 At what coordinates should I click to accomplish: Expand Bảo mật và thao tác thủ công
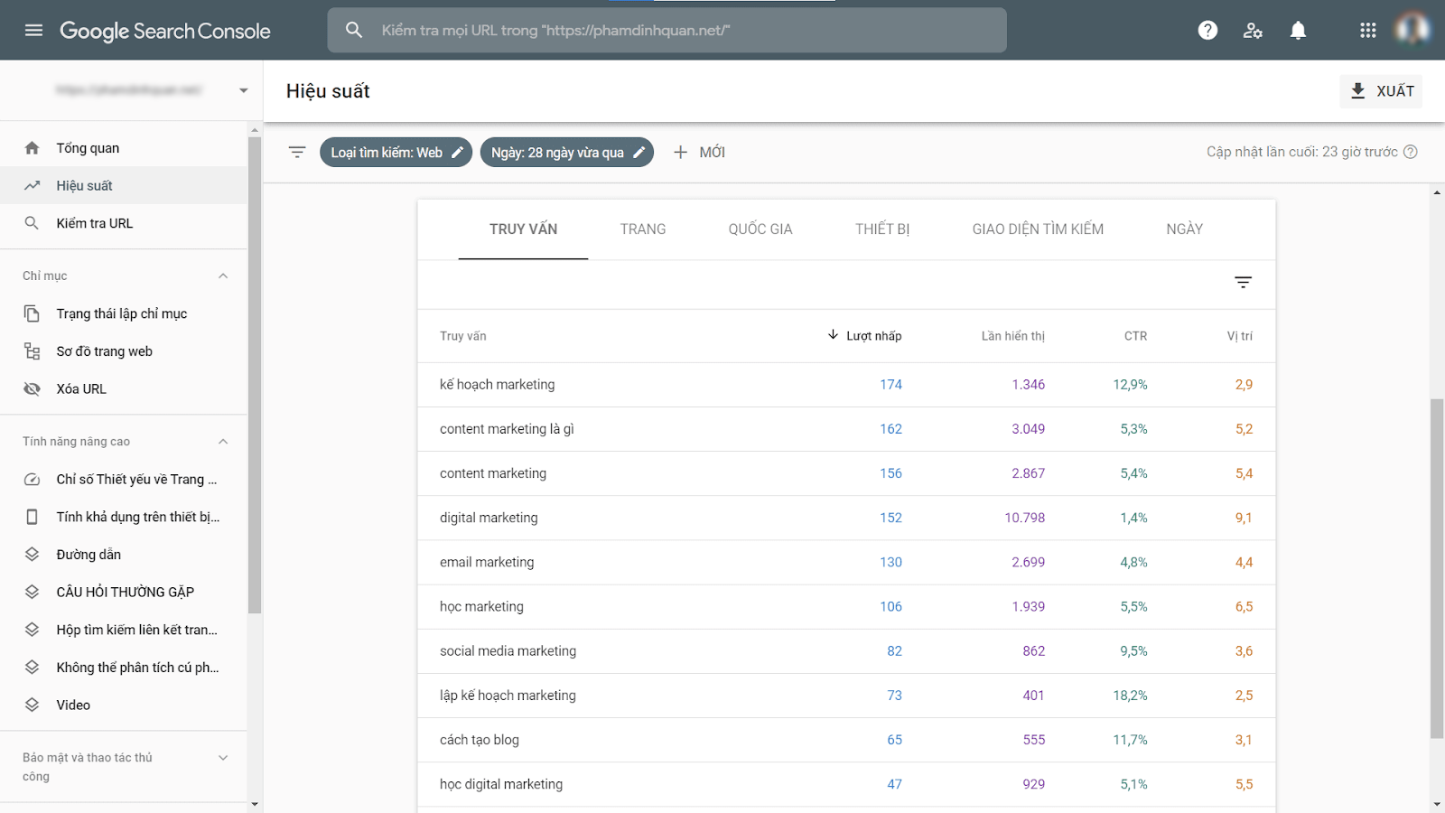click(x=223, y=758)
